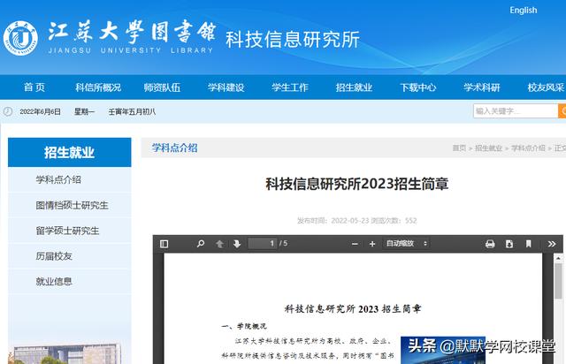Viewport: 566px width, 364px height.
Task: Open the 学科建设 menu
Action: pyautogui.click(x=226, y=87)
